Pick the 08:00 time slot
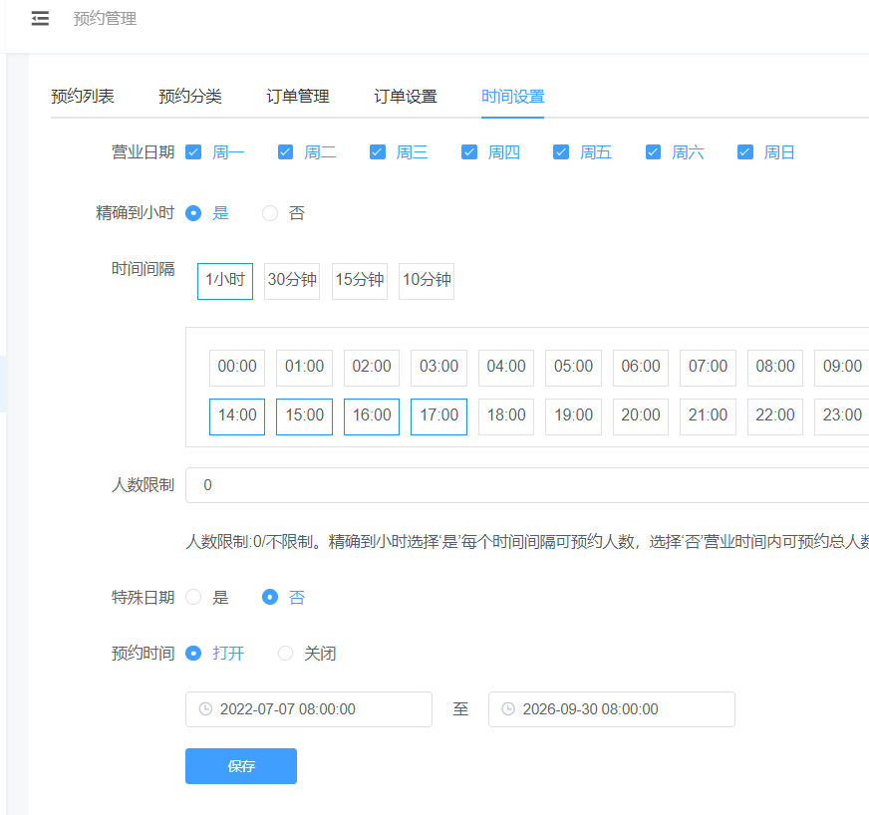Viewport: 869px width, 815px height. 774,367
